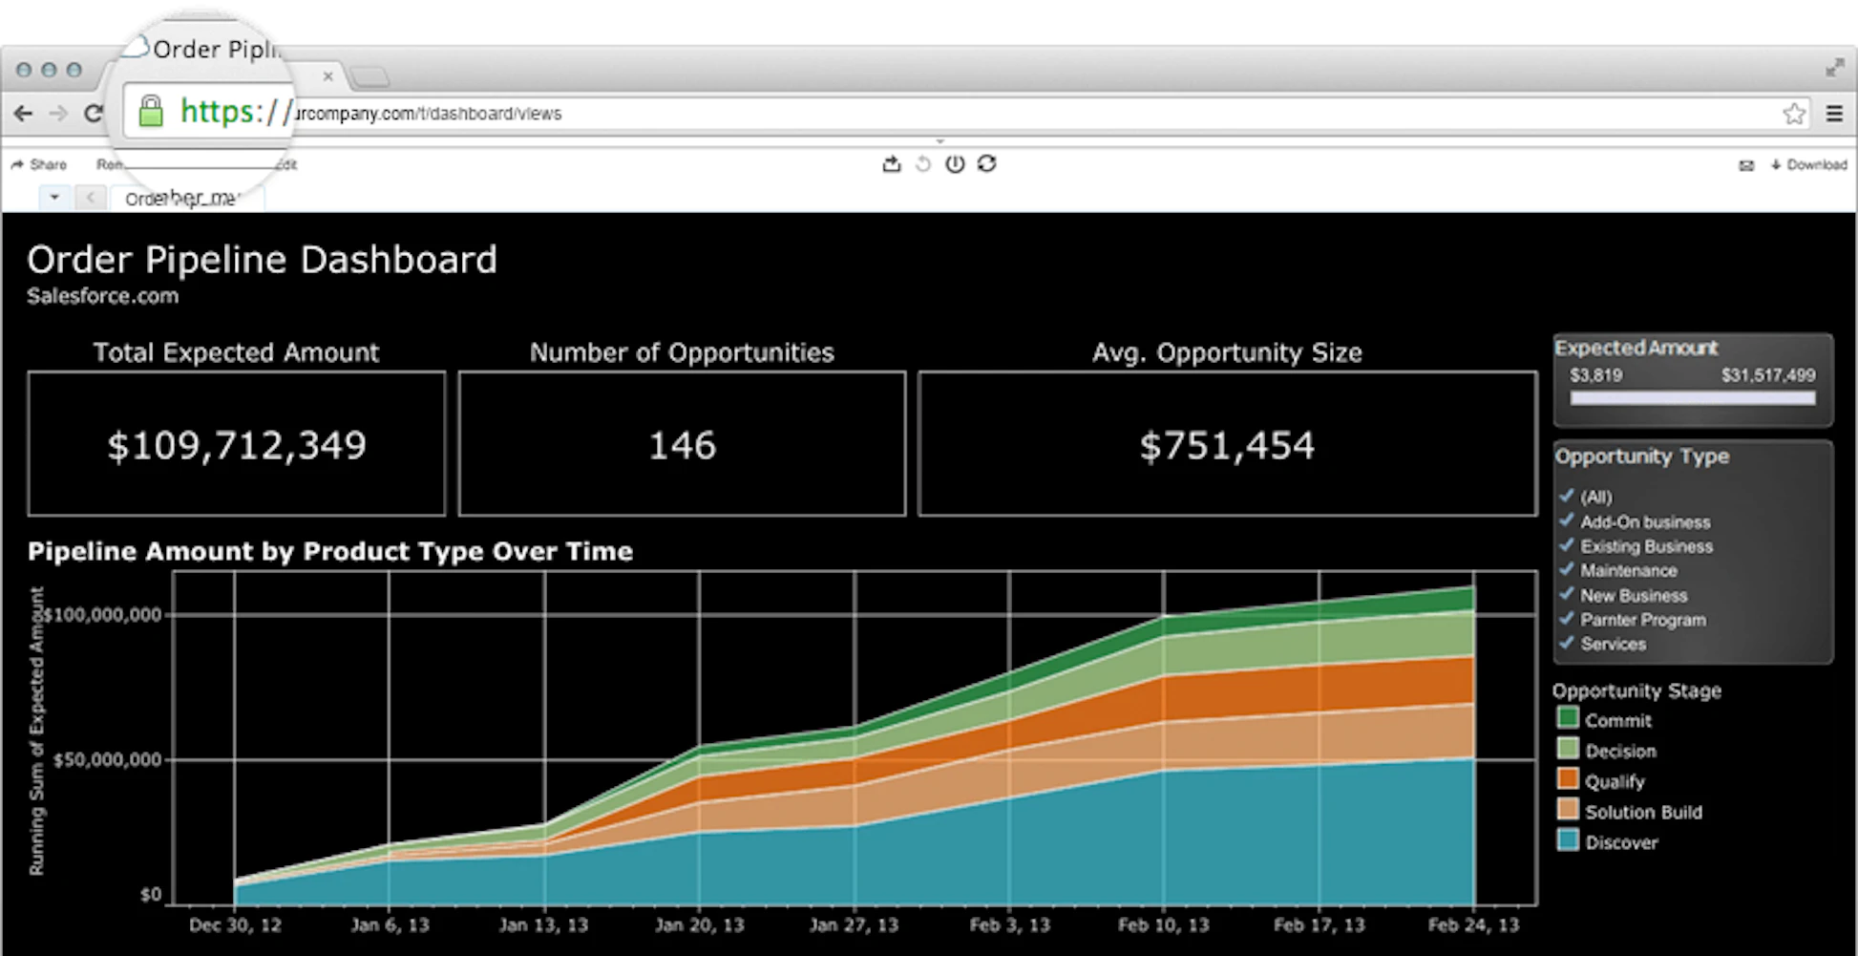This screenshot has height=956, width=1858.
Task: Switch to the Order_her_me sheet tab
Action: pos(188,199)
